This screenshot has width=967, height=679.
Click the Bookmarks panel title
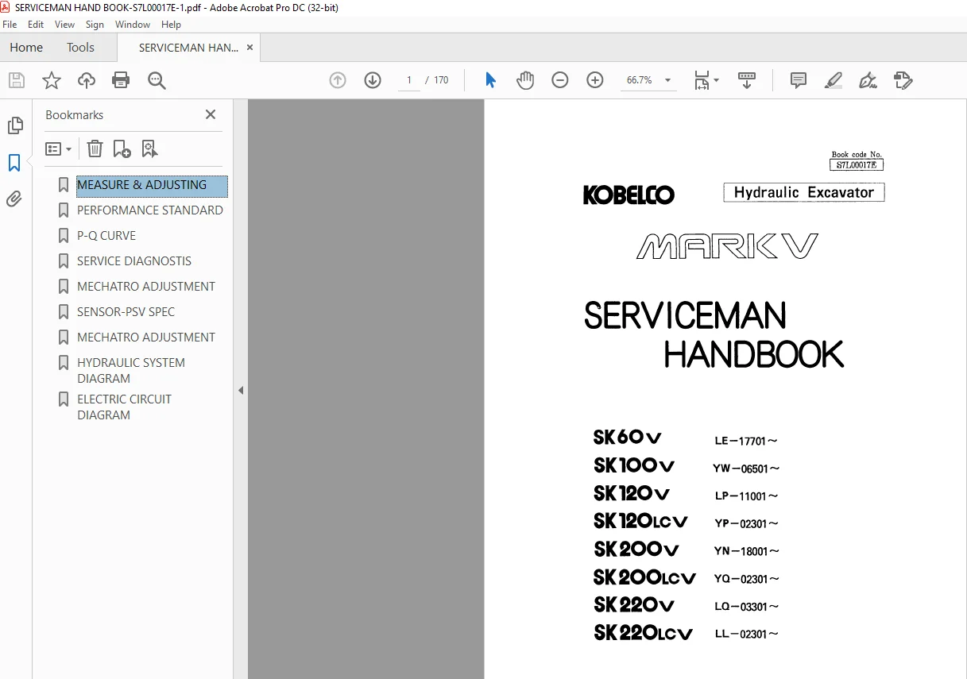pos(75,115)
